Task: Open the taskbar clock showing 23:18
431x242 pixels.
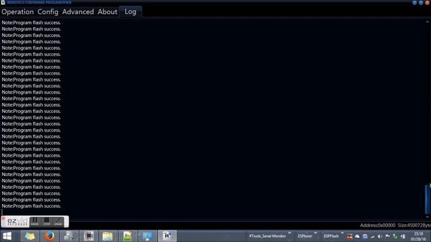Action: (x=418, y=237)
